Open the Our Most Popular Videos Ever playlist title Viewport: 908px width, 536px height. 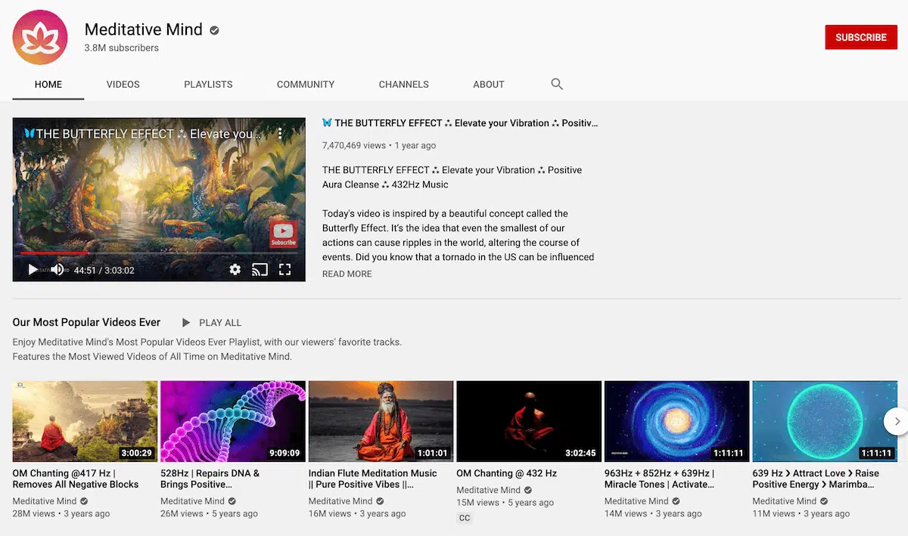tap(86, 322)
